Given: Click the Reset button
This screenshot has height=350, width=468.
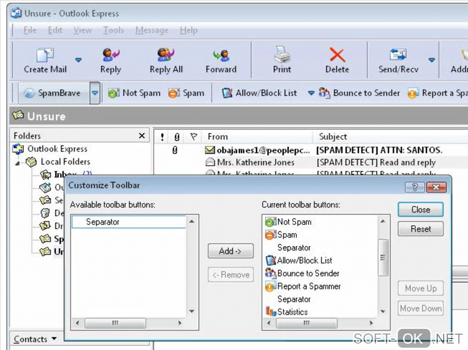Looking at the screenshot, I should 421,229.
